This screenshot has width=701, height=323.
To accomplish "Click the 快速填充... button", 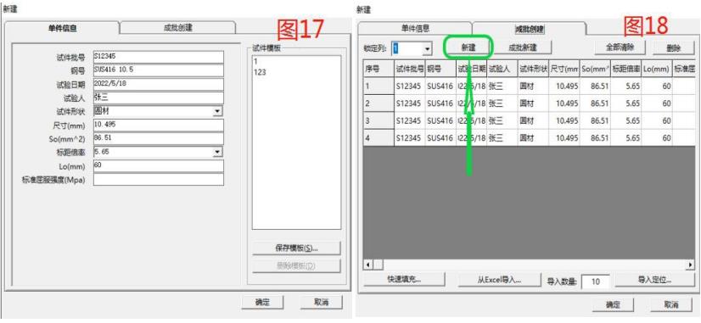I will [404, 280].
